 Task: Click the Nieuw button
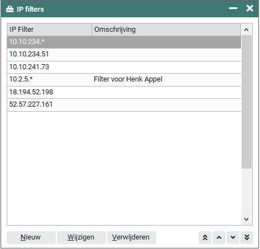pos(31,237)
